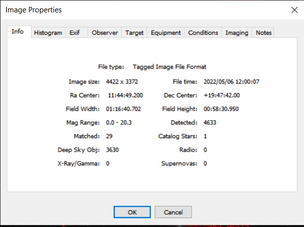Click the File type: label

pyautogui.click(x=111, y=67)
